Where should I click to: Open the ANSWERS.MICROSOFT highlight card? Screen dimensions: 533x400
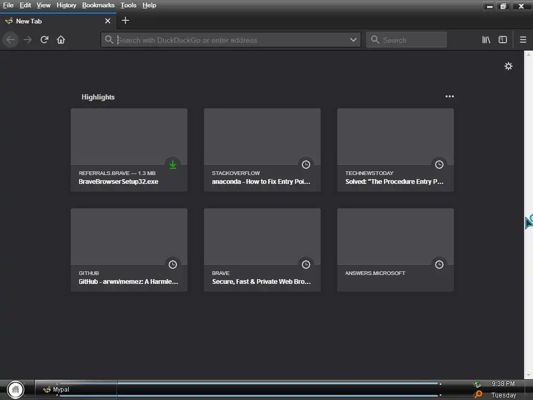coord(396,250)
